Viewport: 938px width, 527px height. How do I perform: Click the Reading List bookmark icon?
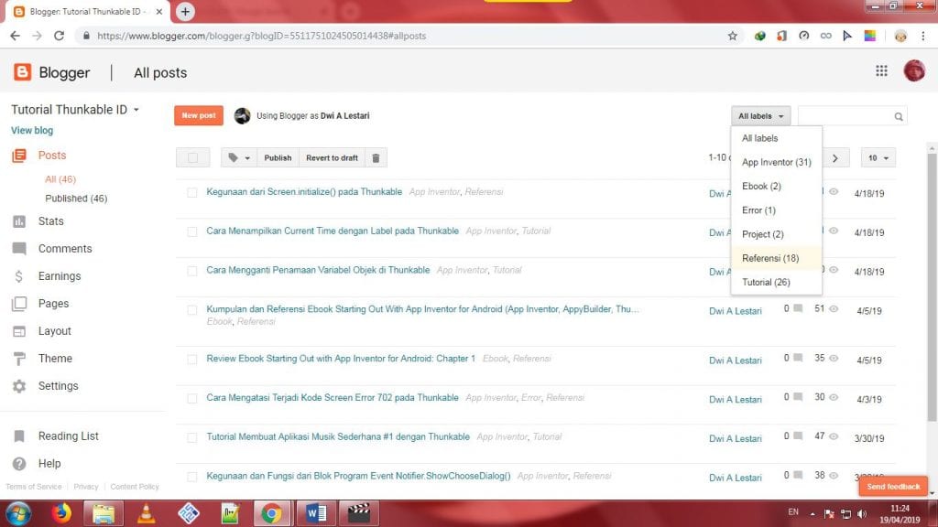click(19, 436)
